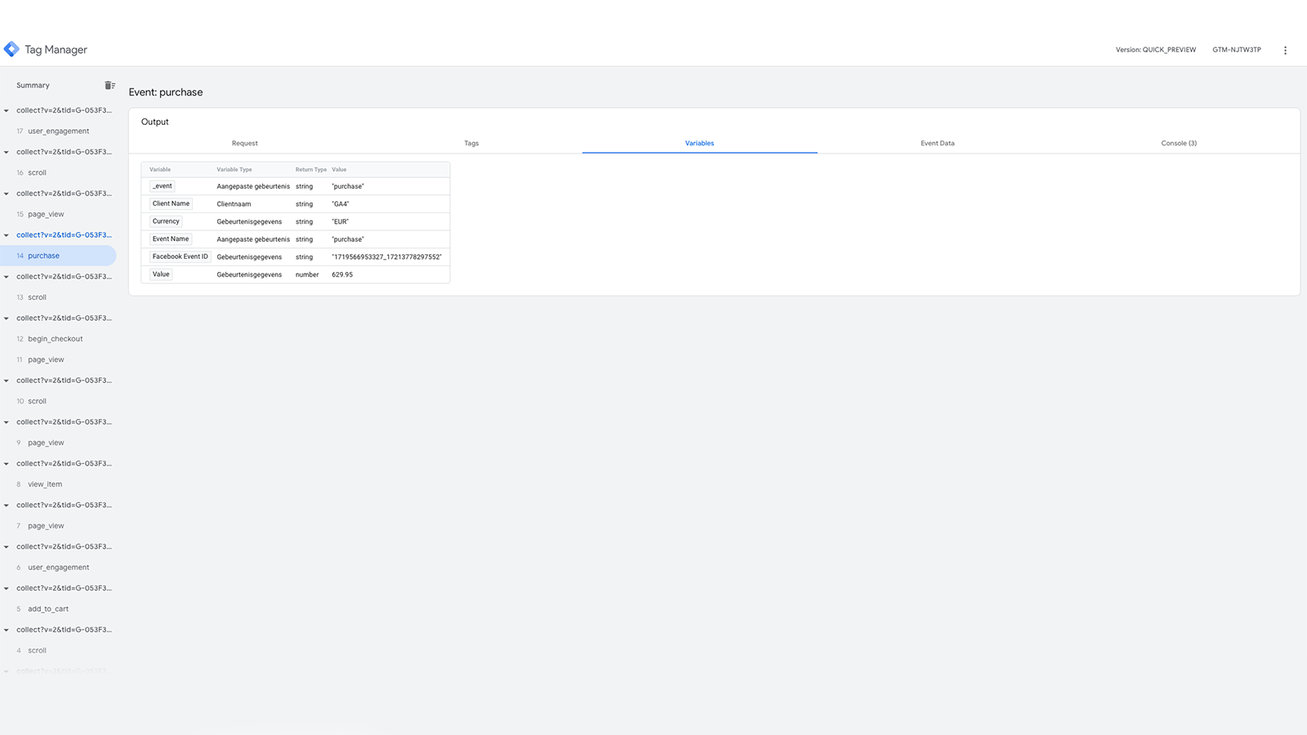Select the begin_checkout event 12
This screenshot has height=735, width=1307.
pyautogui.click(x=55, y=339)
